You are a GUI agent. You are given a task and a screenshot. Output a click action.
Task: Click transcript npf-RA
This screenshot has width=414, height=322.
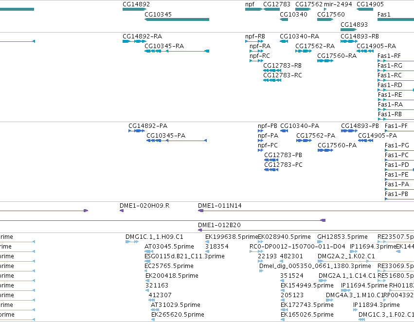[256, 51]
